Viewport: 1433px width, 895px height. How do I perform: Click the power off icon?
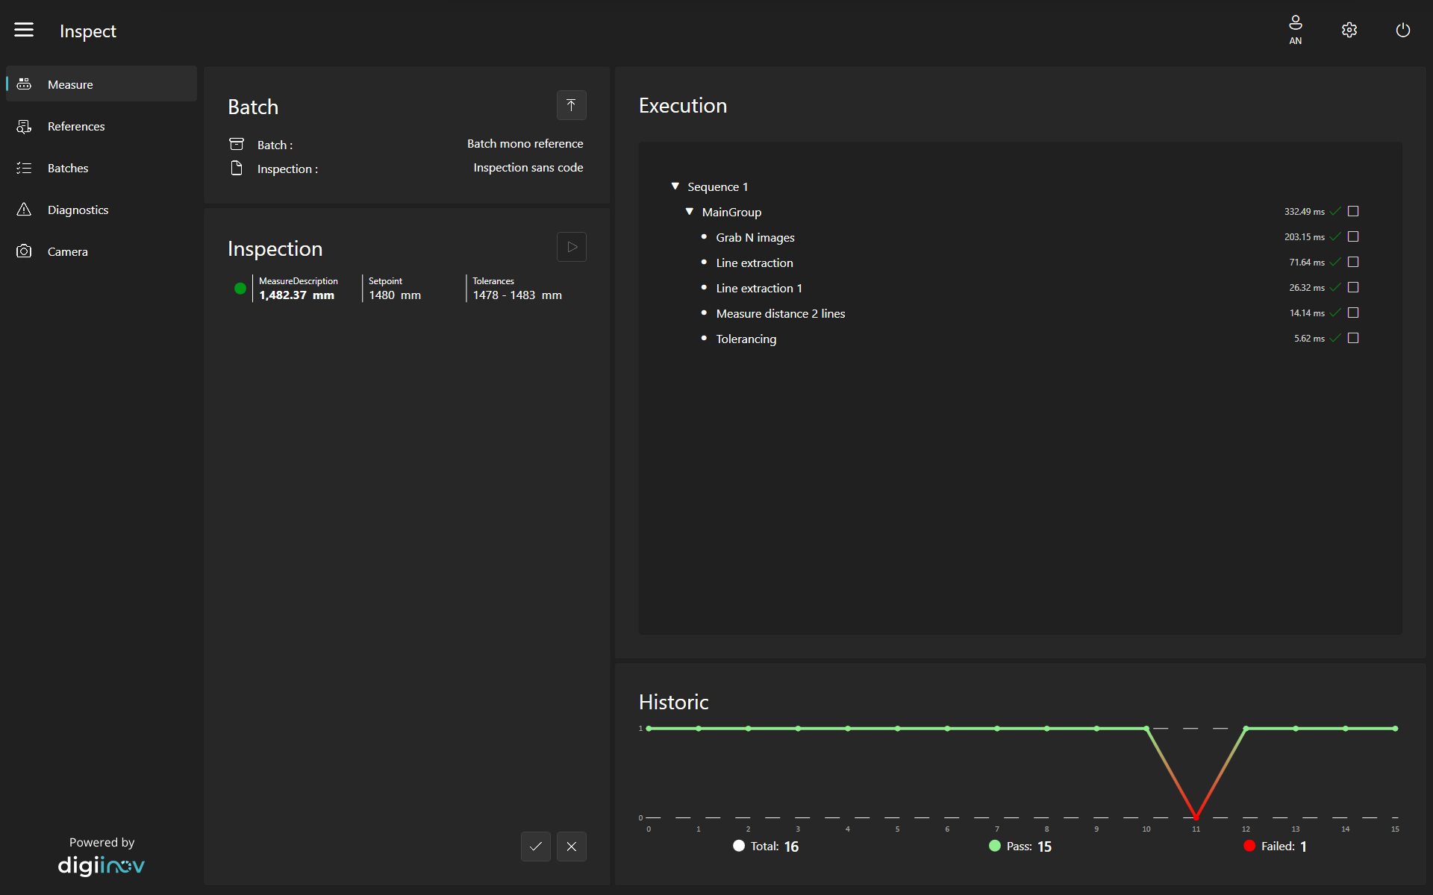pos(1402,30)
